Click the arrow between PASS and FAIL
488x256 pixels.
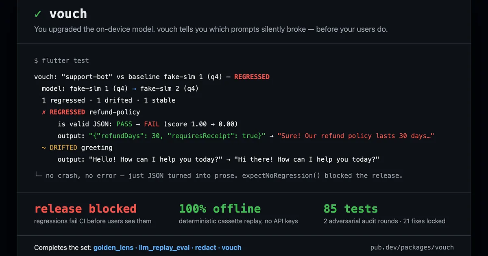[138, 124]
